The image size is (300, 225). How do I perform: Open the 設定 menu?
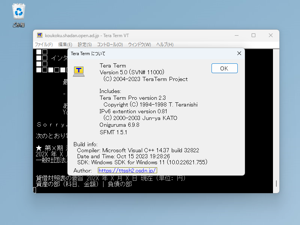(84, 44)
